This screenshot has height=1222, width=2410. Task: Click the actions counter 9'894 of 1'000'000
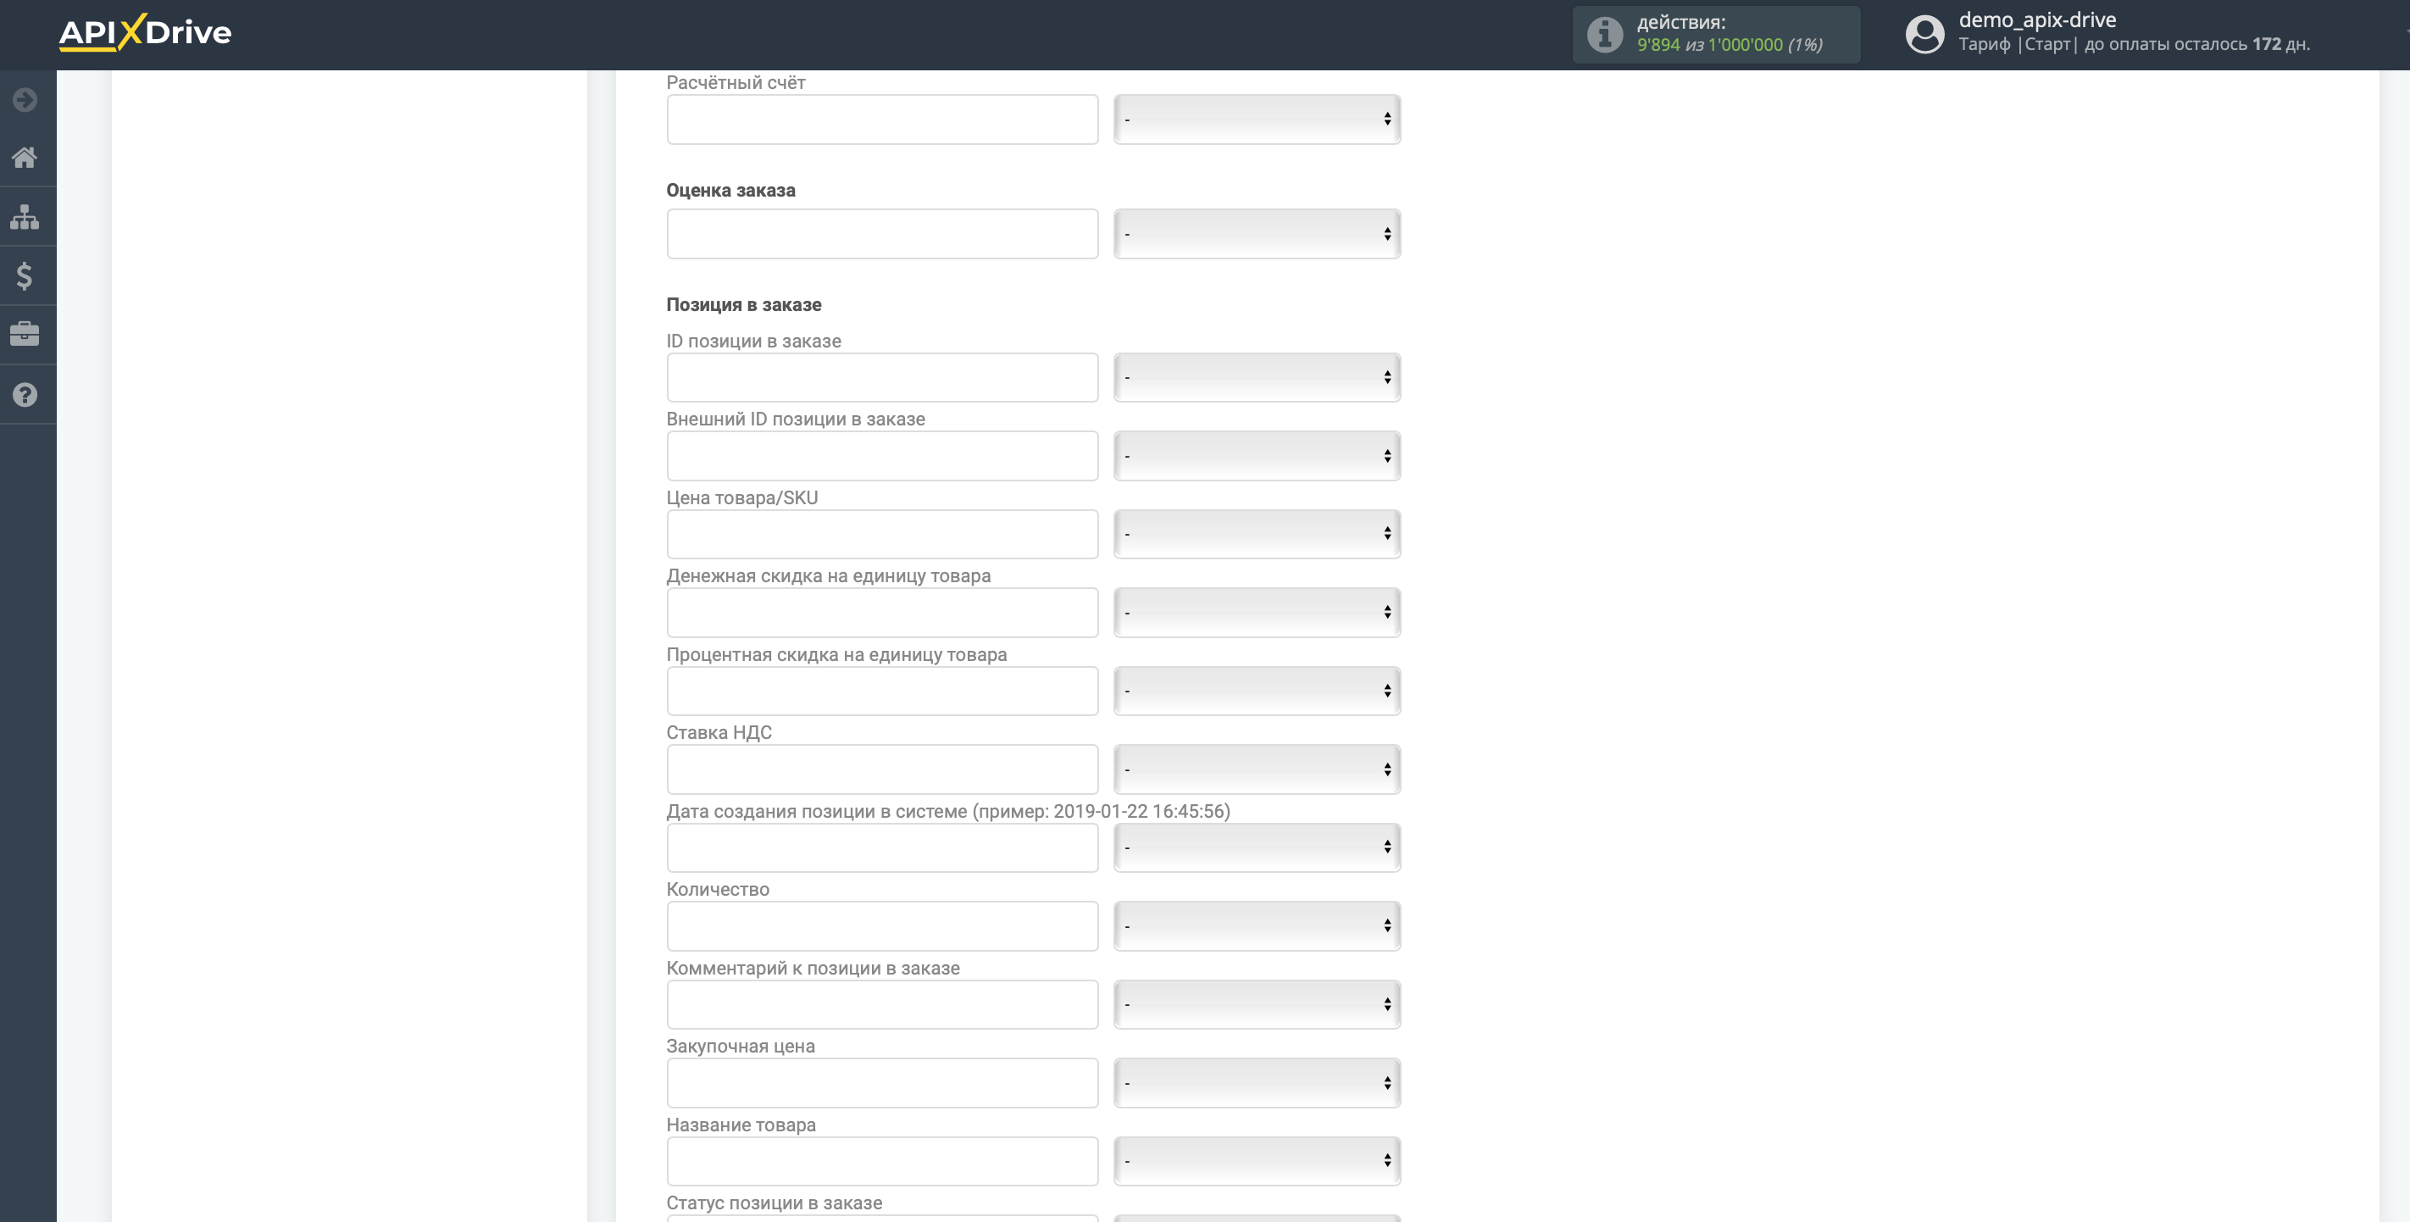click(1729, 45)
